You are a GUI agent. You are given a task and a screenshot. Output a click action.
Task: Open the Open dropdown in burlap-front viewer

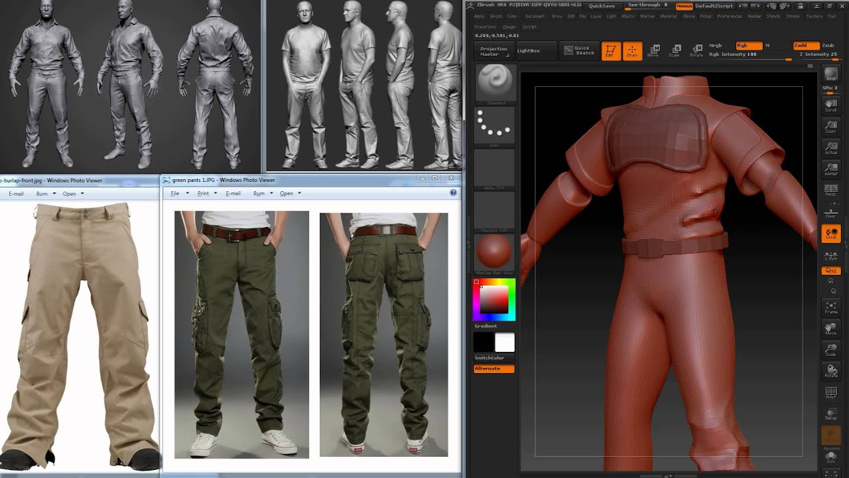pos(73,193)
